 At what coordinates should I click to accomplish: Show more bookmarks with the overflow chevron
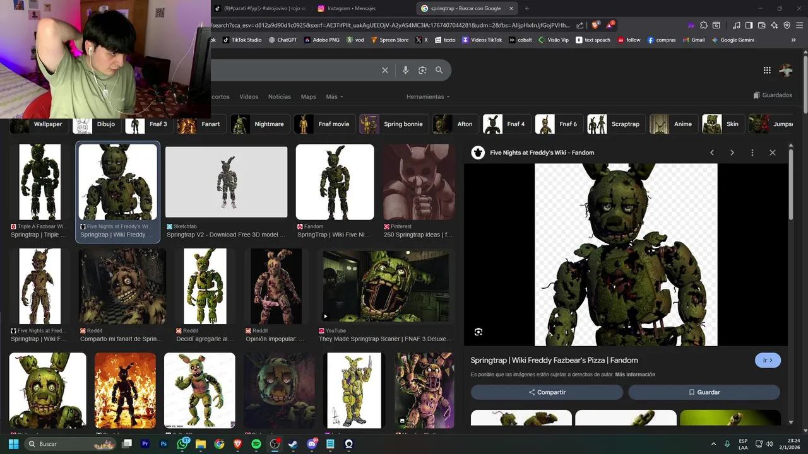793,40
